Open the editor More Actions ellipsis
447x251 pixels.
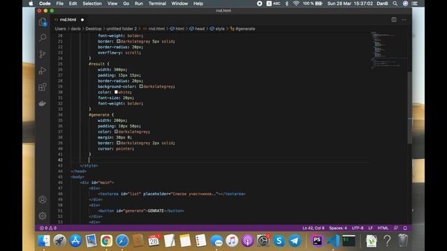pyautogui.click(x=404, y=20)
